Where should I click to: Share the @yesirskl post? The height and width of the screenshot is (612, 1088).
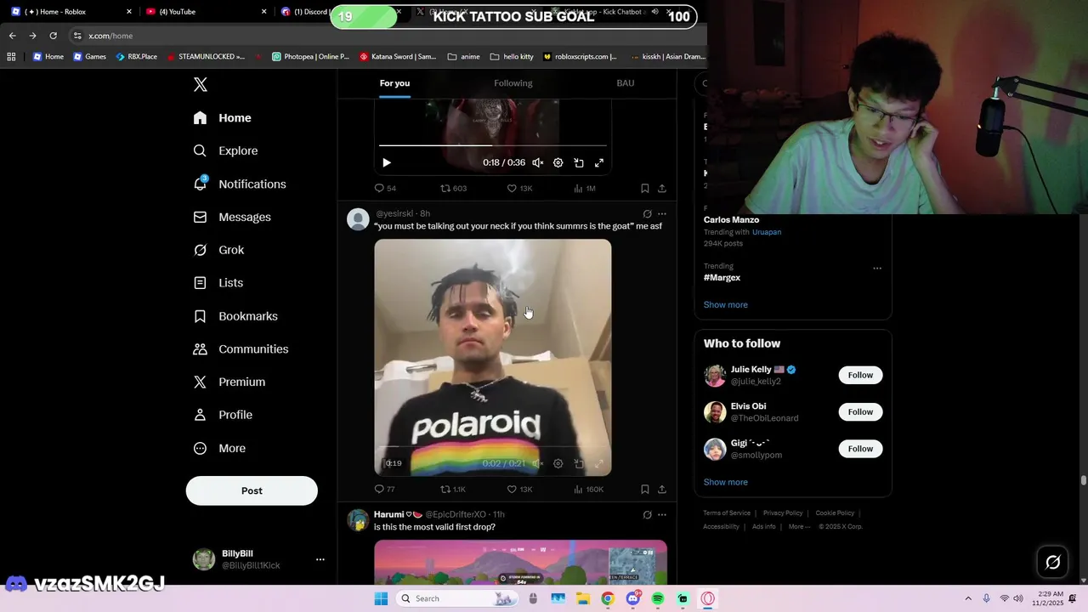[662, 489]
